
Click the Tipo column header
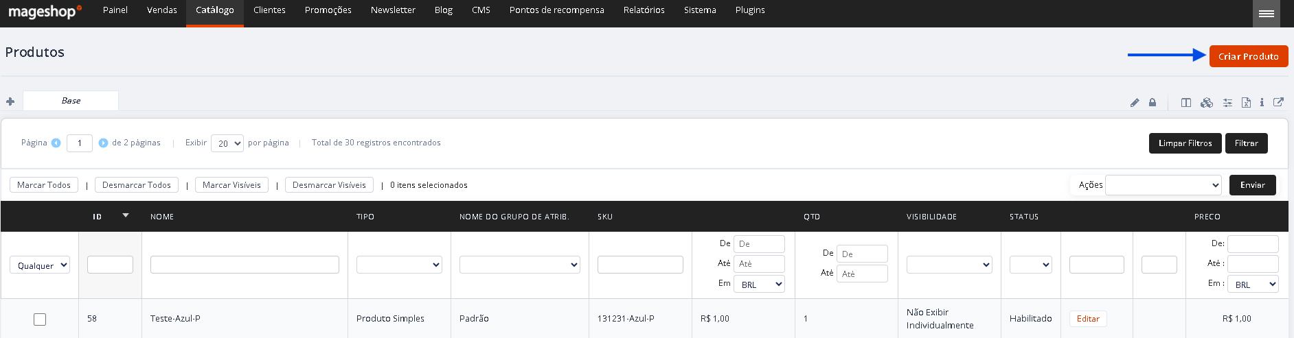coord(365,217)
